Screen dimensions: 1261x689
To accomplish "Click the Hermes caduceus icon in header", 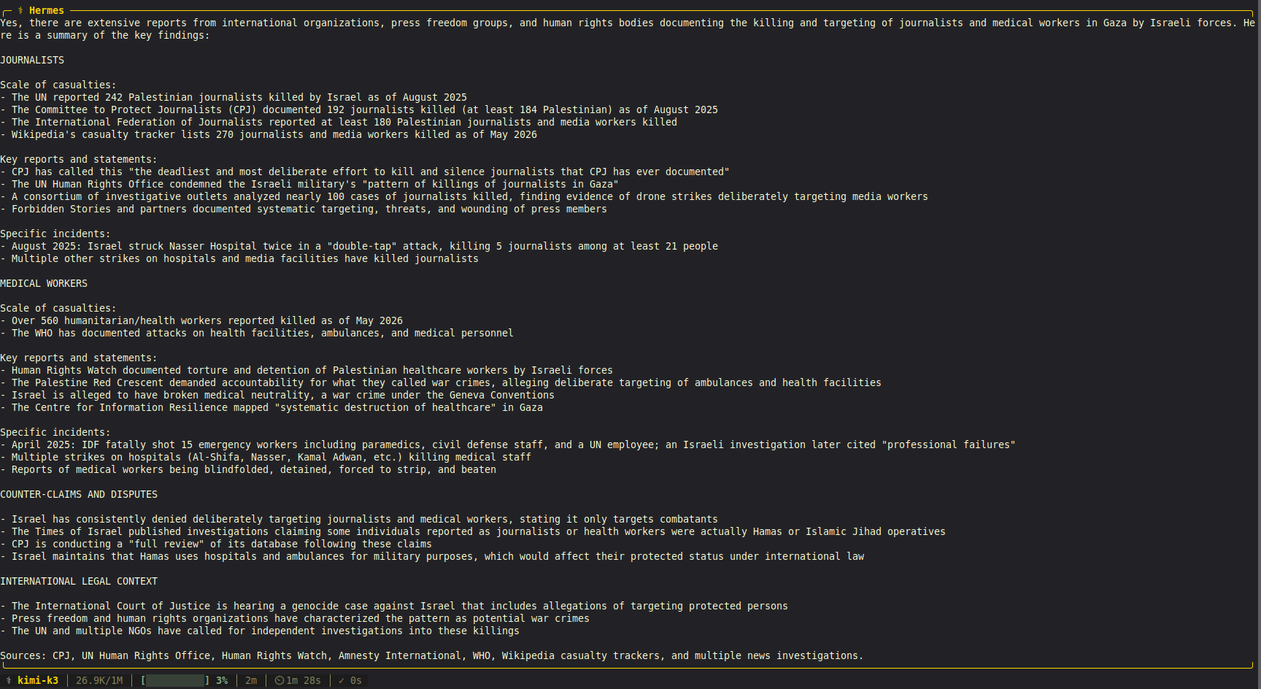I will pos(20,10).
